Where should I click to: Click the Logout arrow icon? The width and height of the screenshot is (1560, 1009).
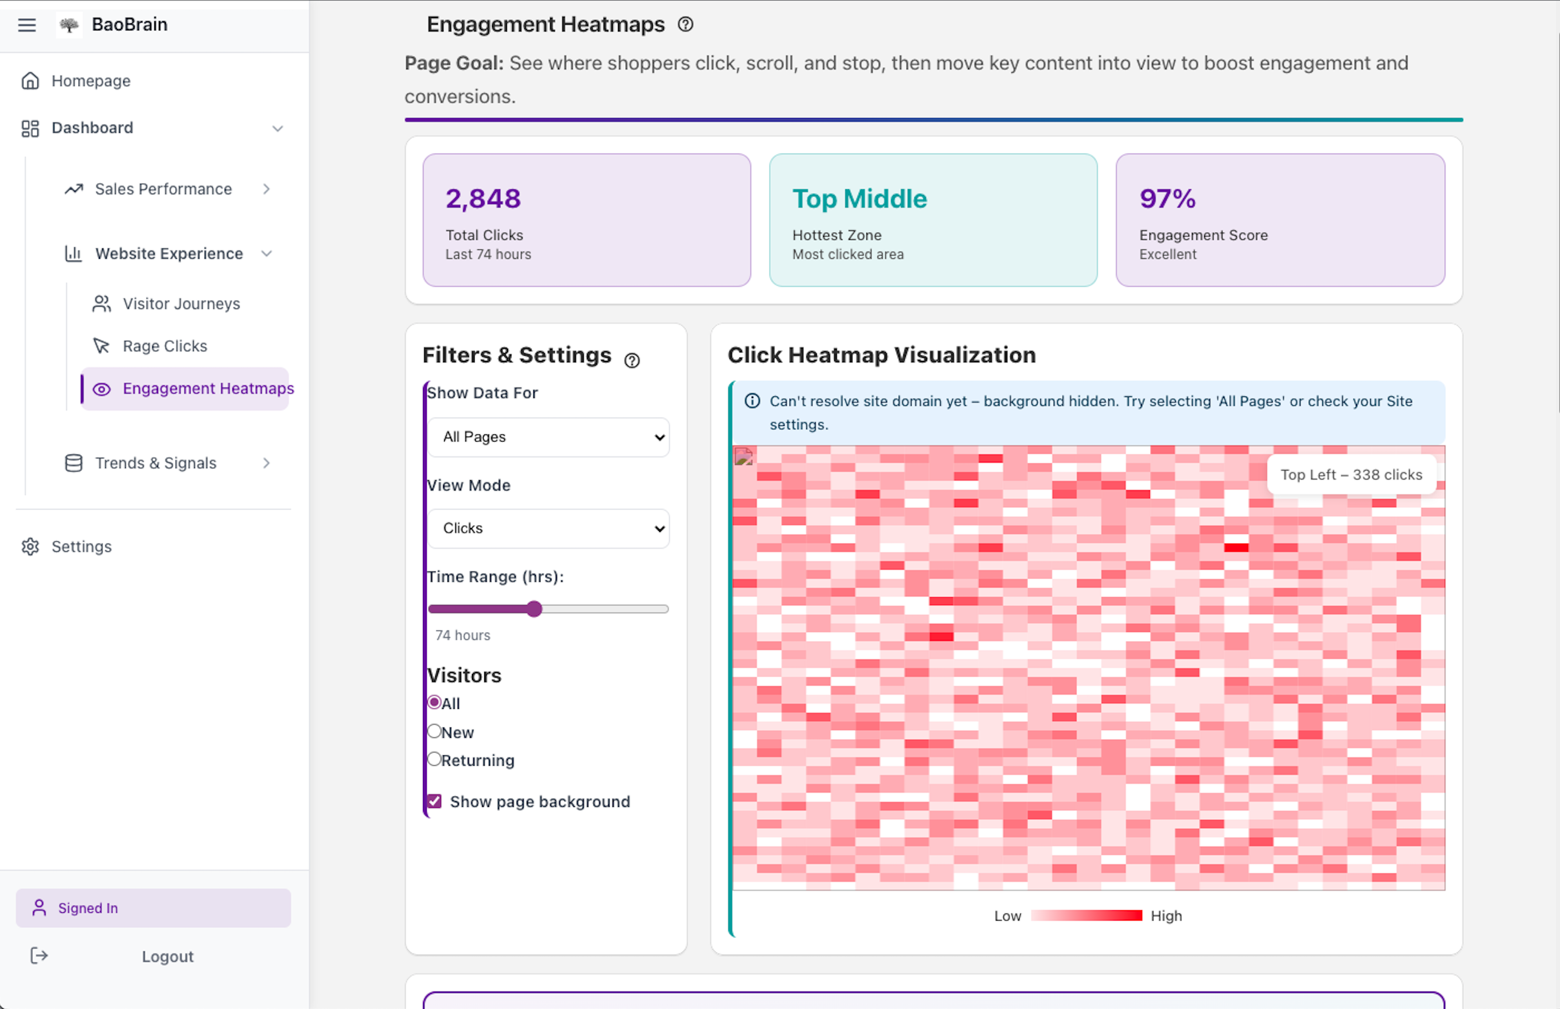39,956
